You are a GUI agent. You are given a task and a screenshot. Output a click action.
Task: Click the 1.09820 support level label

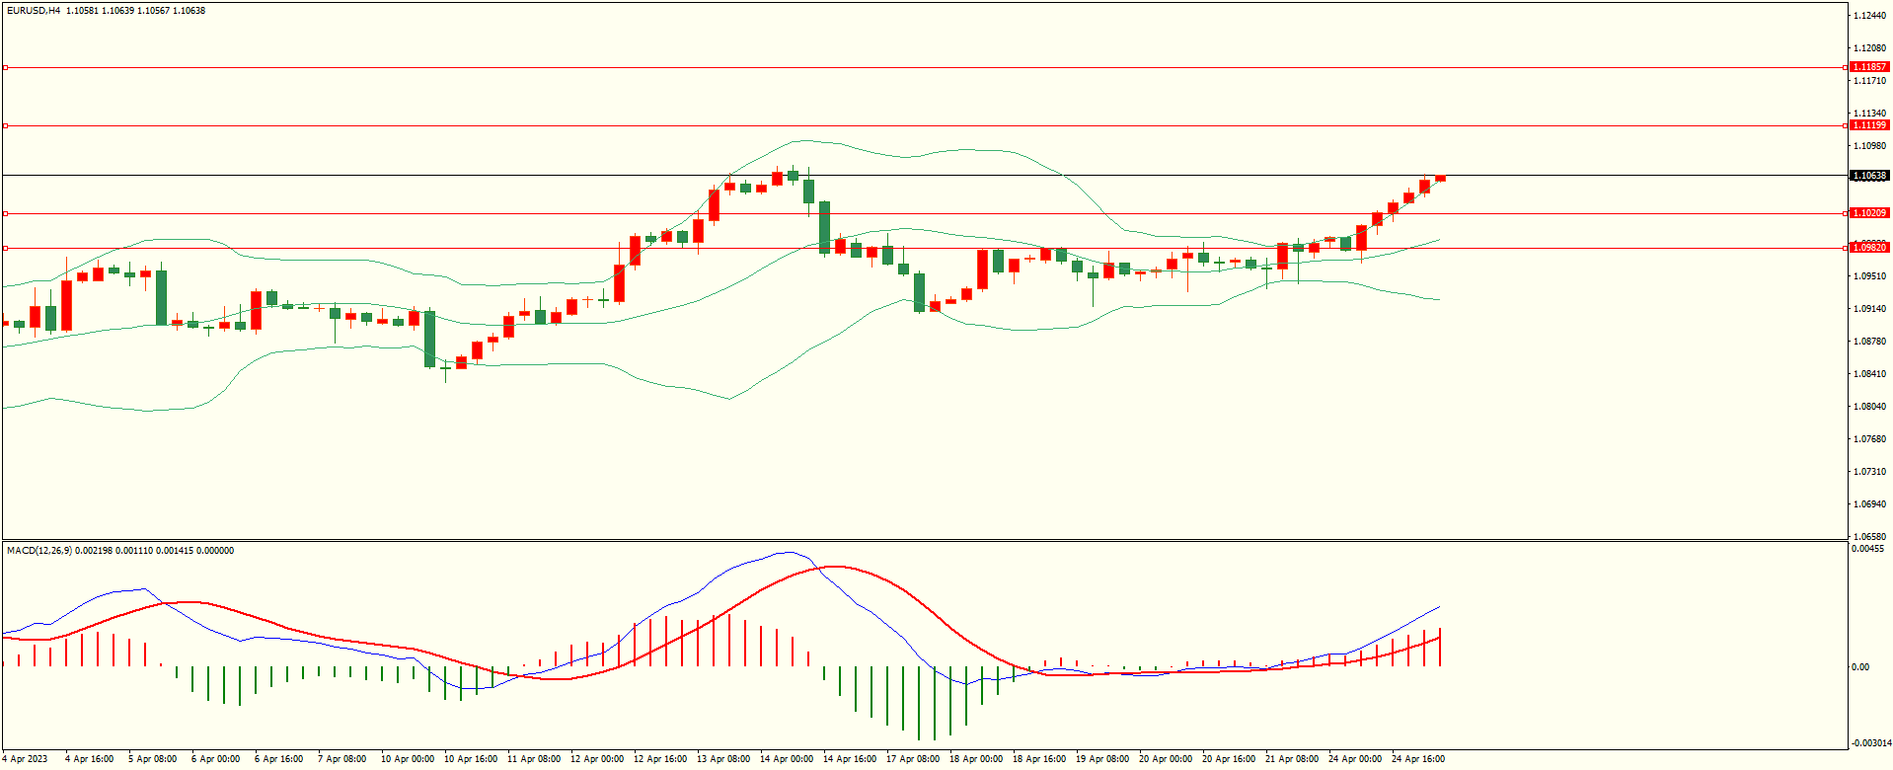click(1868, 248)
